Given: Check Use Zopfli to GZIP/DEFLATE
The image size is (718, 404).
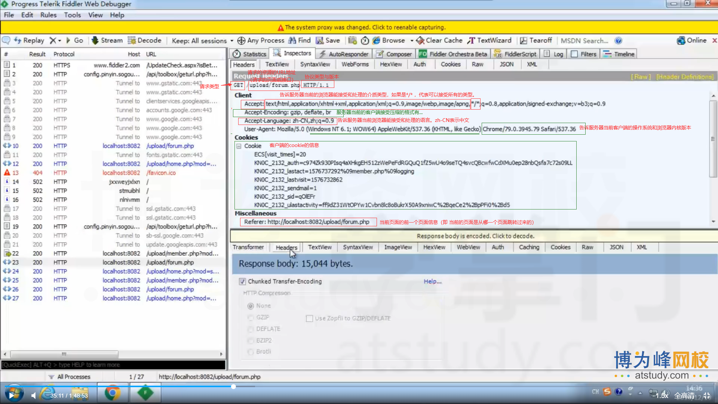Looking at the screenshot, I should point(309,318).
